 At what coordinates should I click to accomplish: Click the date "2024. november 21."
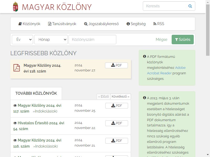pyautogui.click(x=85, y=143)
